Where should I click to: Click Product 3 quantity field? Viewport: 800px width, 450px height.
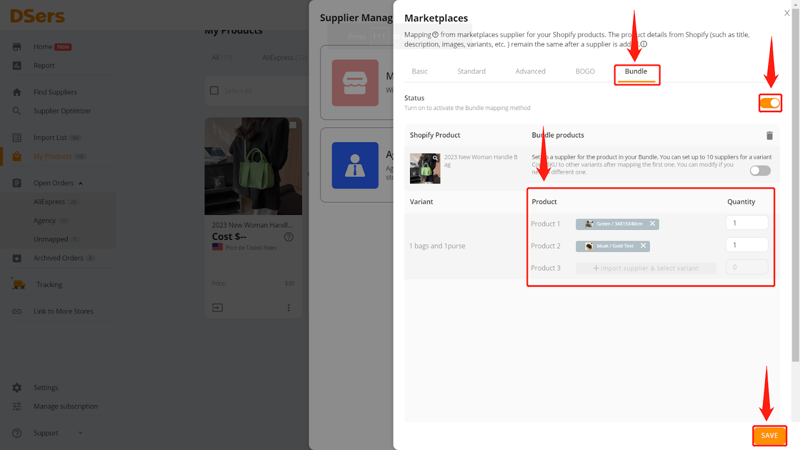click(x=747, y=267)
